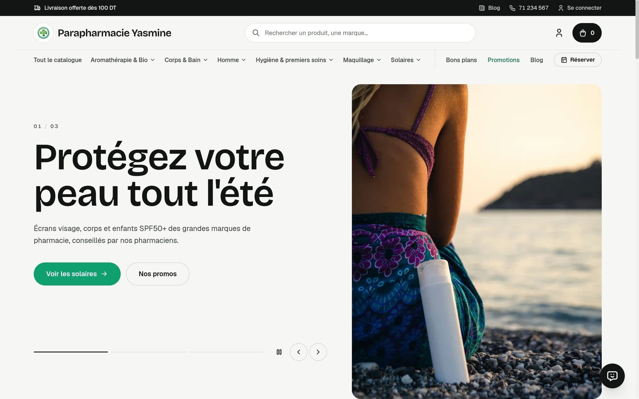Open Tout le catalogue
The height and width of the screenshot is (399, 639).
click(58, 60)
